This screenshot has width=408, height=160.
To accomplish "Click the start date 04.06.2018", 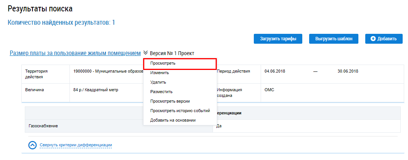I will coord(275,71).
